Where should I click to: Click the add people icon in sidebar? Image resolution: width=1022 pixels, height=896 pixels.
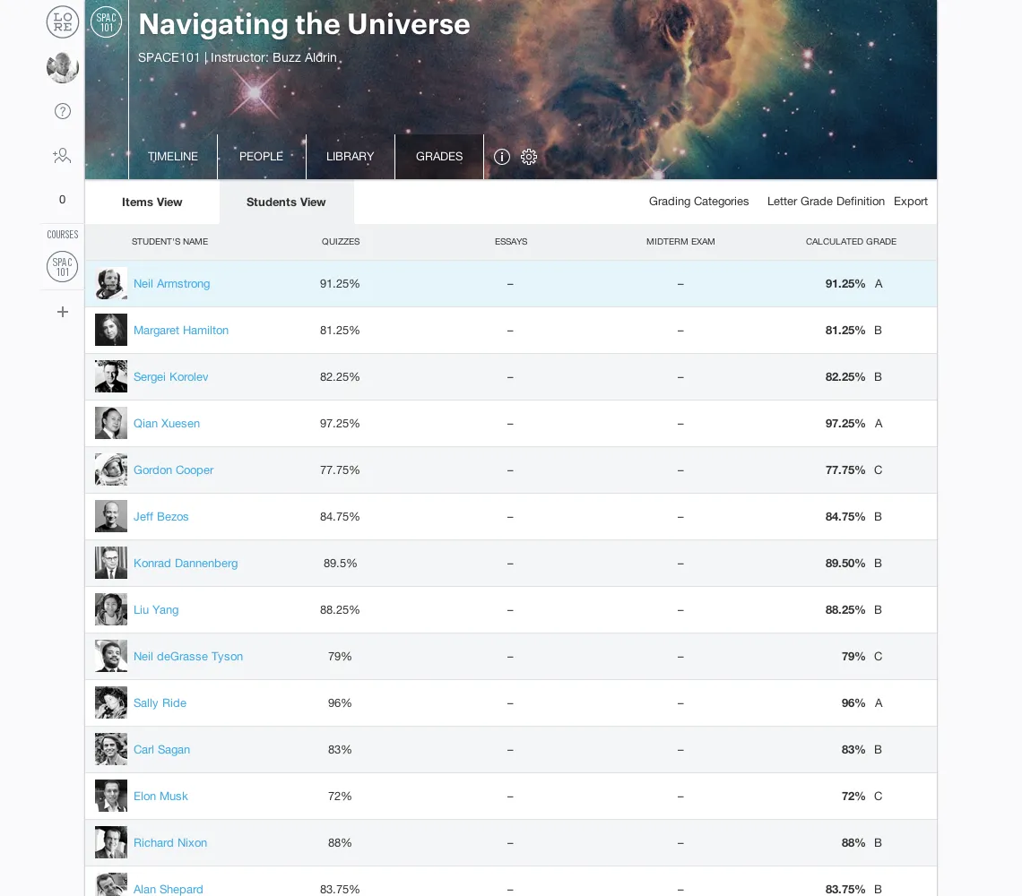(62, 156)
